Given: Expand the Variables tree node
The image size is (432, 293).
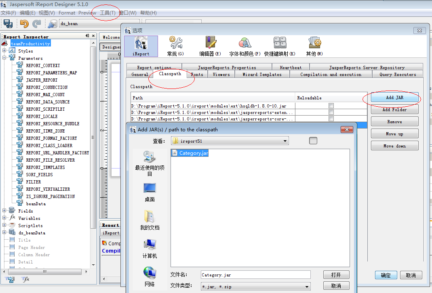Looking at the screenshot, I should [4, 218].
